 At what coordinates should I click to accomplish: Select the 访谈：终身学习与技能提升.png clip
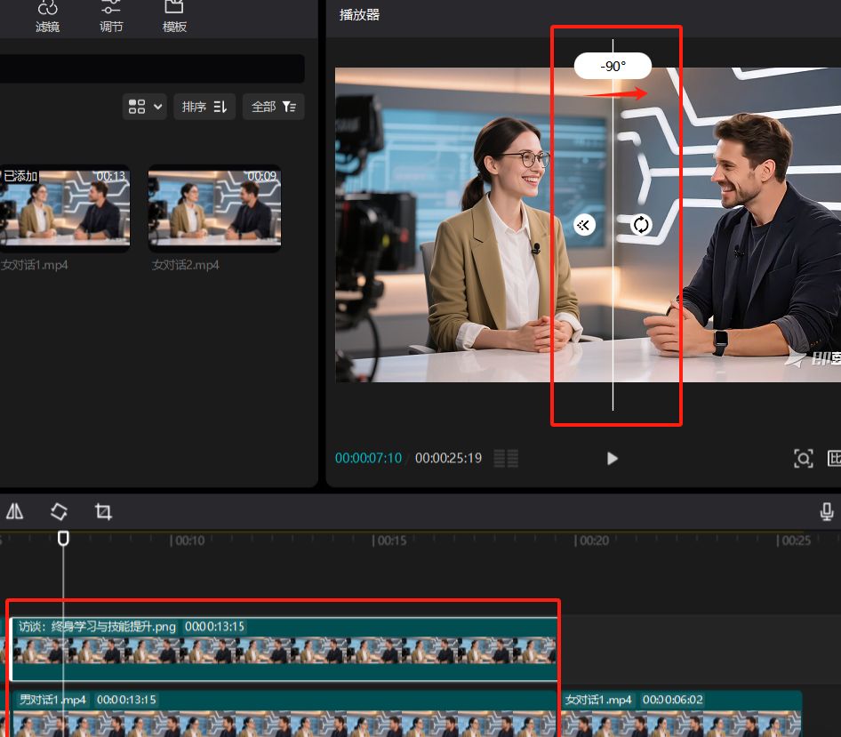click(x=283, y=650)
